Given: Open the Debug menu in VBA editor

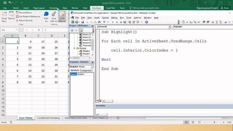Looking at the screenshot, I should 114,18.
